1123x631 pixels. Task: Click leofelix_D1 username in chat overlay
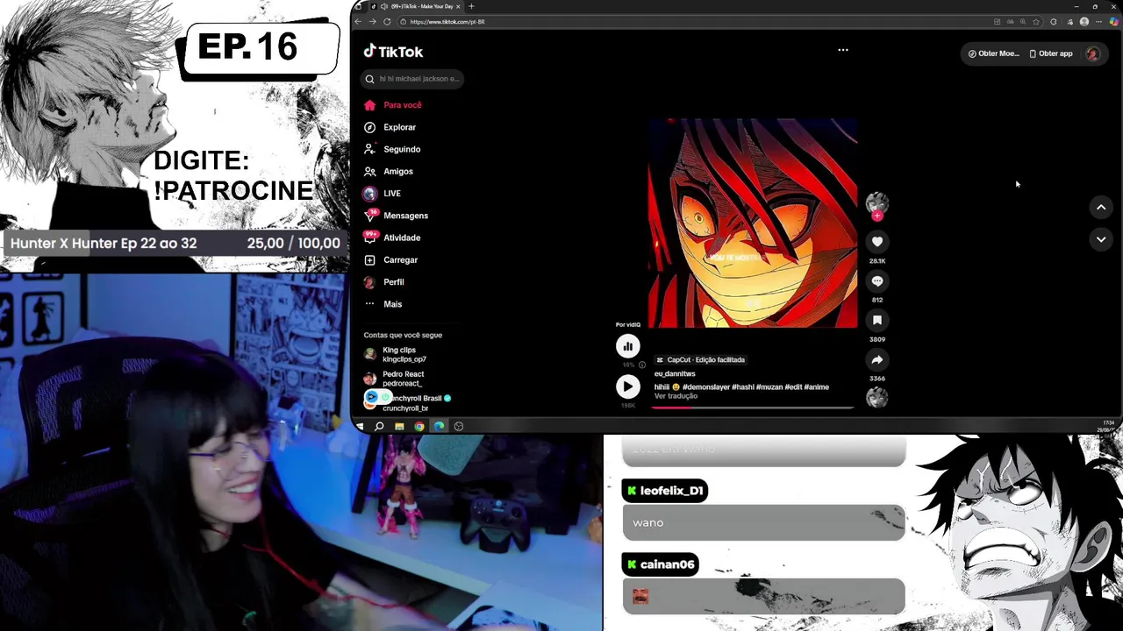[664, 491]
